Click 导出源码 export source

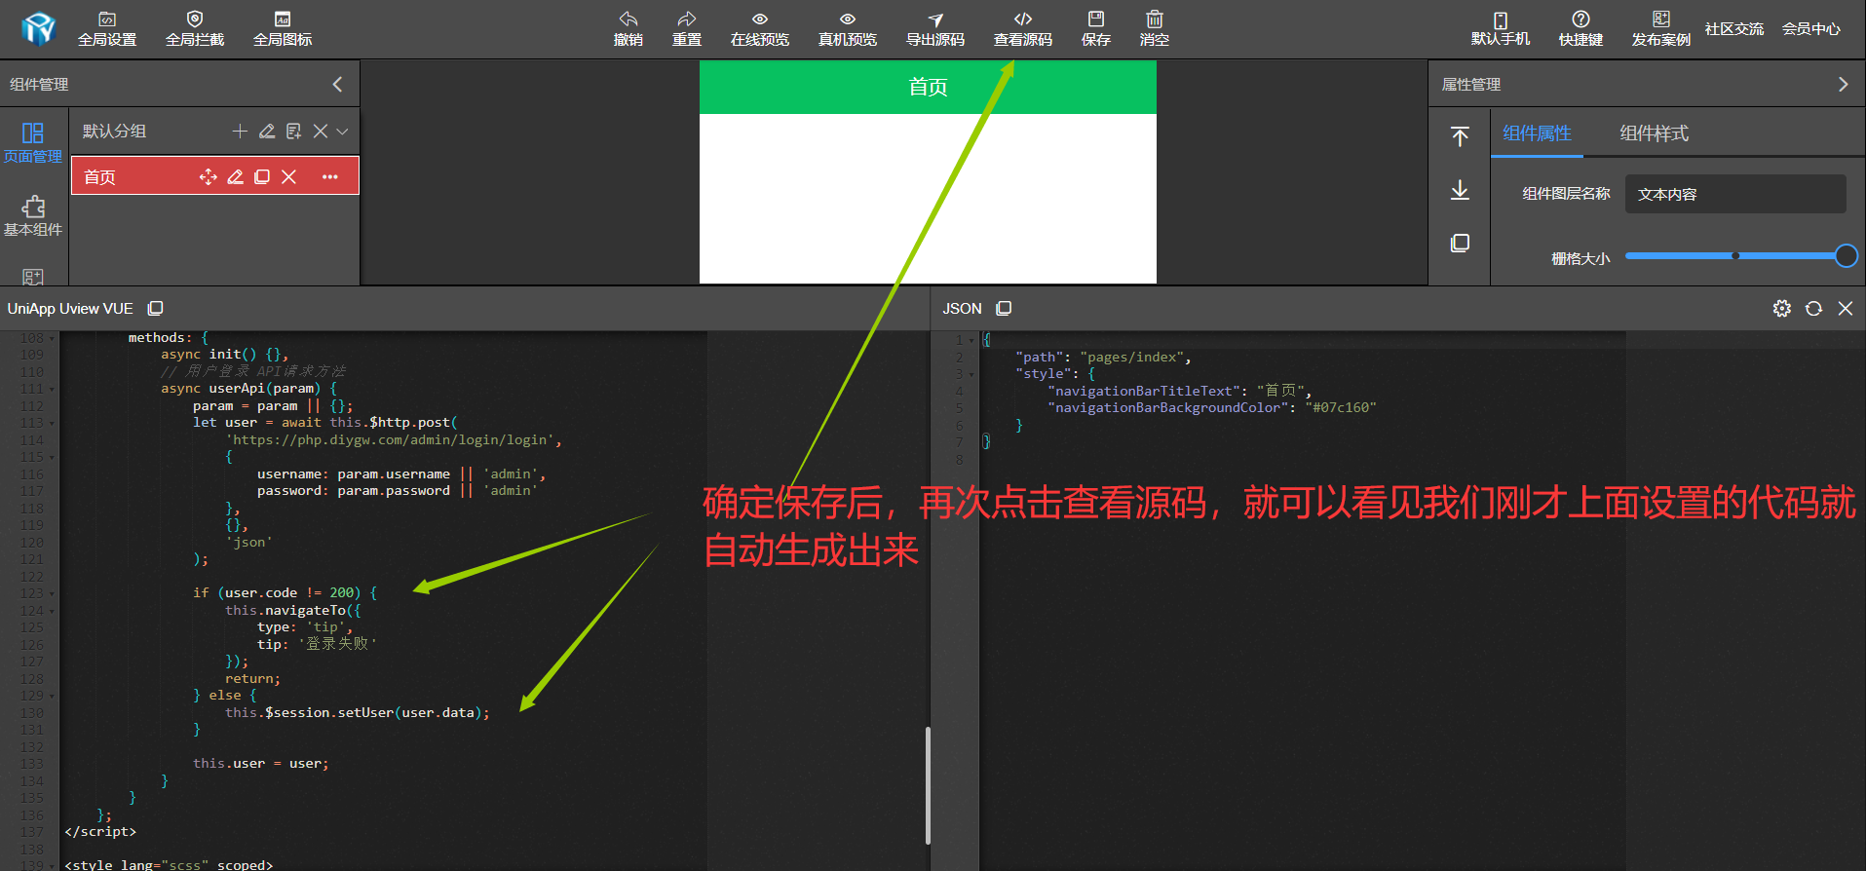[x=935, y=29]
